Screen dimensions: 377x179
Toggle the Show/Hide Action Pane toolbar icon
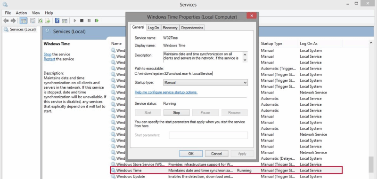[x=65, y=21]
